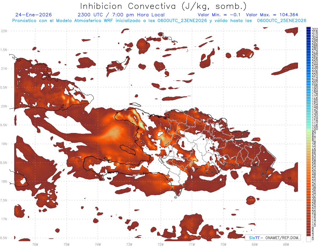Image resolution: width=321 pixels, height=248 pixels.
Task: Click the white 0 swatch at color scale bottom
Action: [308, 239]
